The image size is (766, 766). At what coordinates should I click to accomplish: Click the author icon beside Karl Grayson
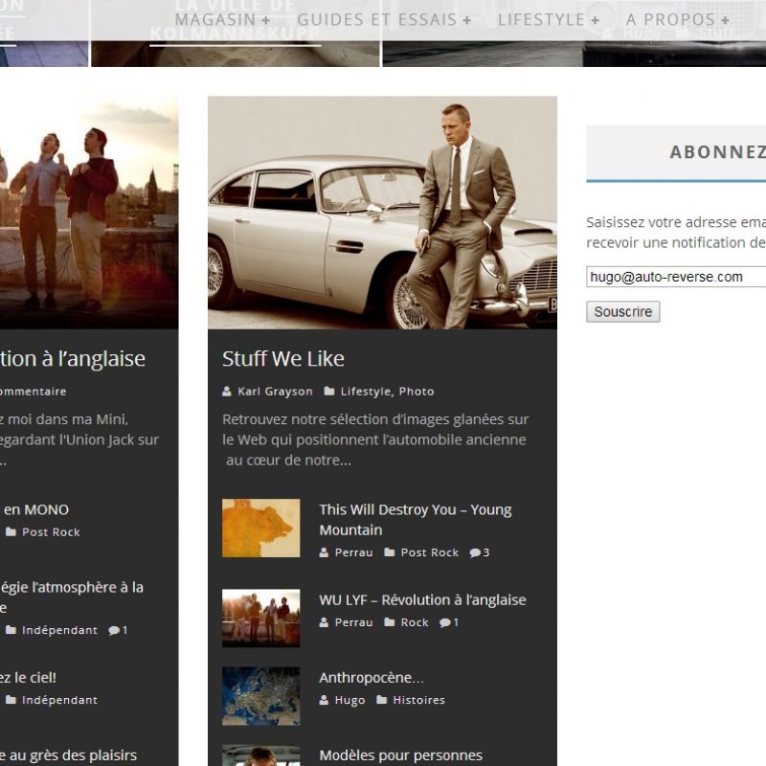[227, 392]
